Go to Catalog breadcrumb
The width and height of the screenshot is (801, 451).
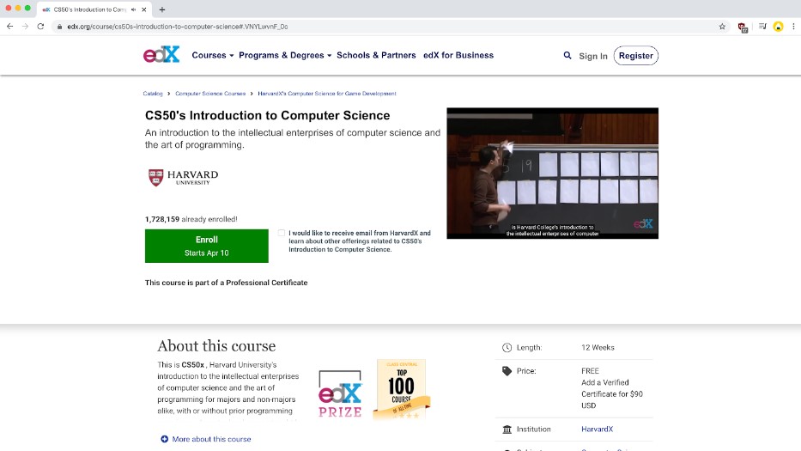tap(153, 94)
